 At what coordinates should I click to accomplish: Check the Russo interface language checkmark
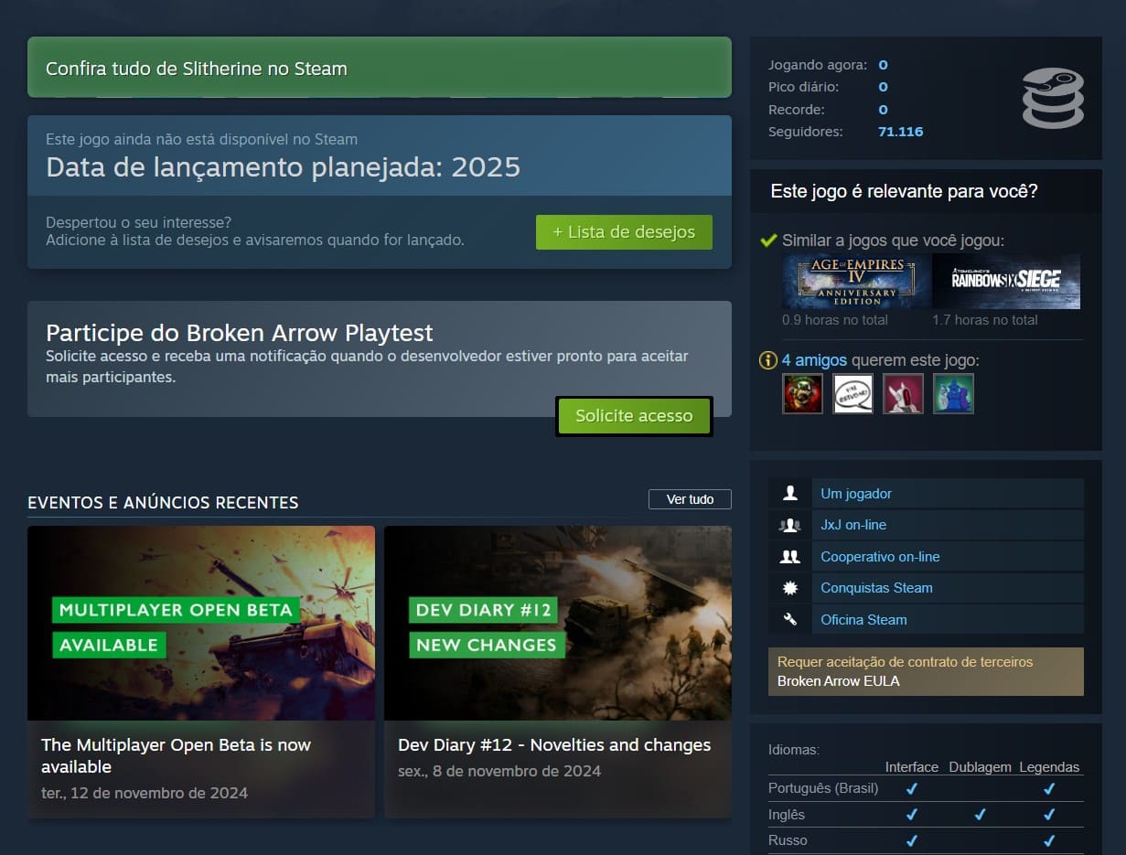point(911,839)
